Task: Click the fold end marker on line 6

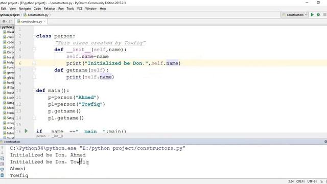Action: [x=34, y=63]
